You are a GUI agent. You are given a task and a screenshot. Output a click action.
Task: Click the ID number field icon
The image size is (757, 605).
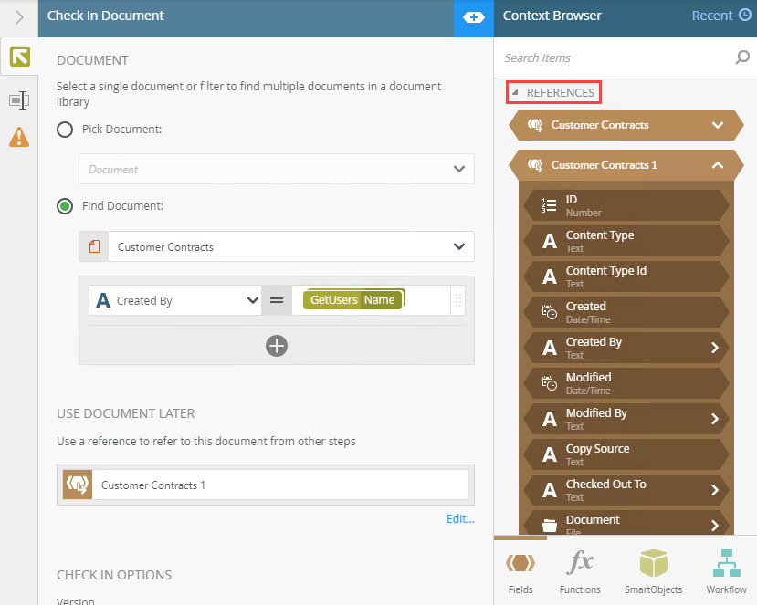549,205
